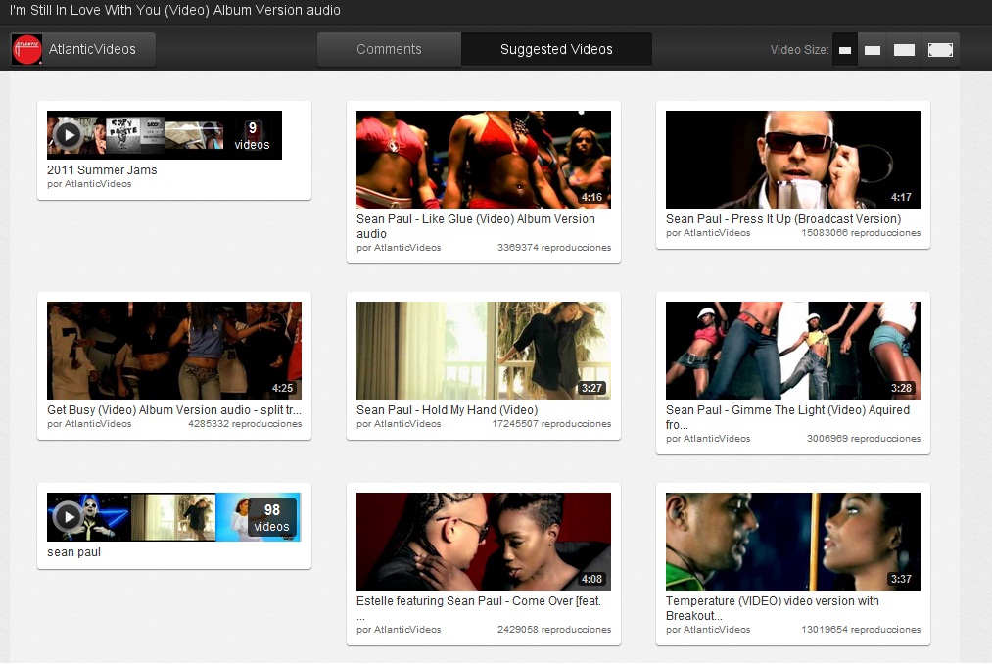Click the 4:08 duration badge
Screen dimensions: 992x664
[x=591, y=580]
